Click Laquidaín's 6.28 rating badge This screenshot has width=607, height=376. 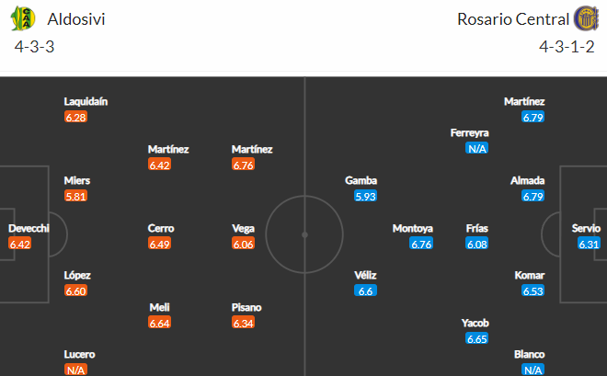click(75, 117)
